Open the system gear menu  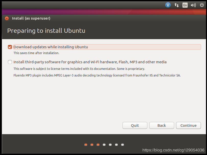[202, 5]
